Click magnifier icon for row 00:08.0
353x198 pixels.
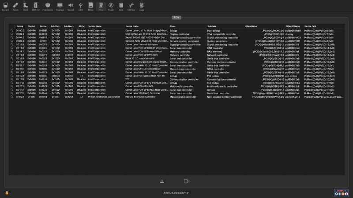click(x=12, y=41)
